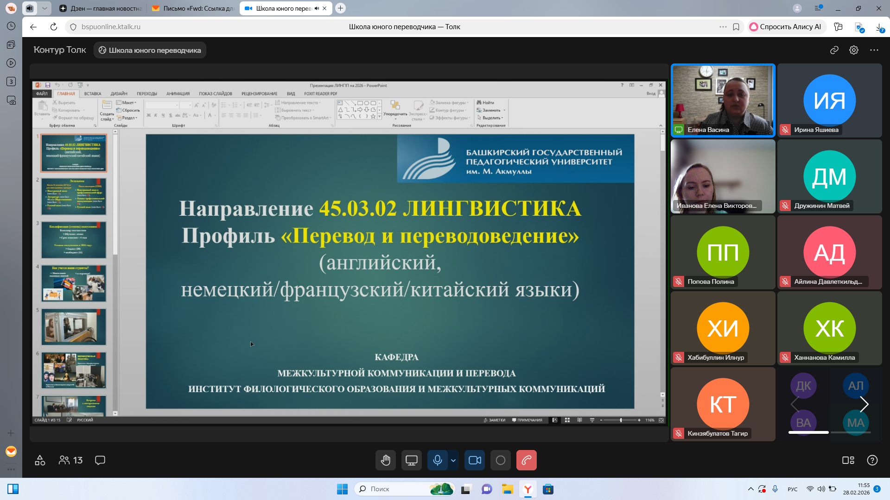Toggle the camera on or off
Image resolution: width=890 pixels, height=500 pixels.
coord(475,460)
